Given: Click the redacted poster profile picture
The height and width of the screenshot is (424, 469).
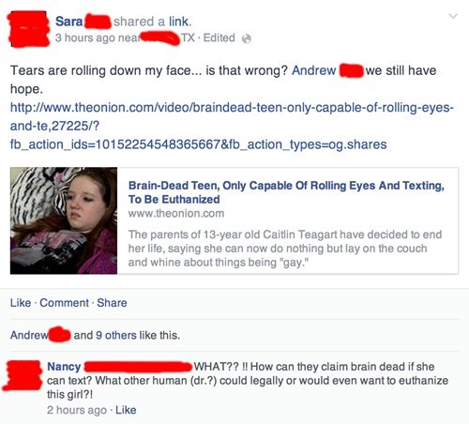Looking at the screenshot, I should pos(28,29).
